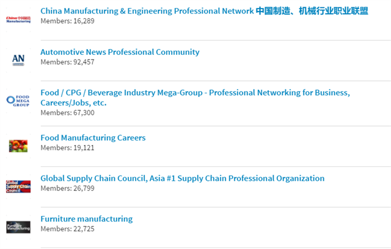Click the 'Members: 19,121' text

[x=68, y=147]
